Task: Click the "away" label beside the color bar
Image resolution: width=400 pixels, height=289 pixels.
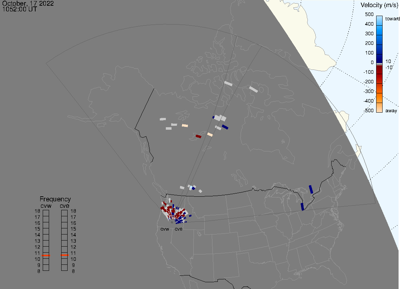Action: point(391,110)
